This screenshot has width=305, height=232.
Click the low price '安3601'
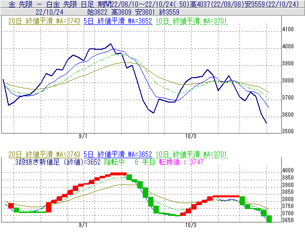click(x=145, y=12)
